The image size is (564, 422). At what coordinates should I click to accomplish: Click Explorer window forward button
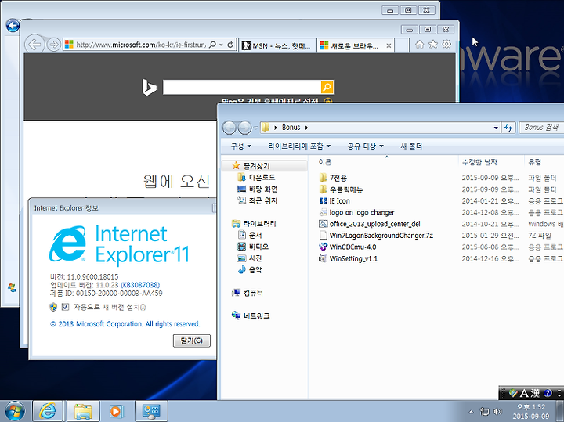pyautogui.click(x=244, y=128)
